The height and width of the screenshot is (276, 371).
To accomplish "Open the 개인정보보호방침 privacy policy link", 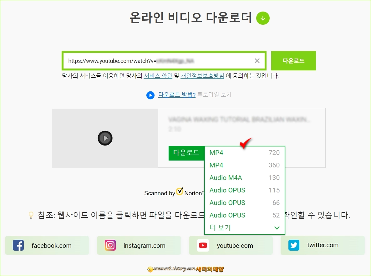I will tap(202, 76).
